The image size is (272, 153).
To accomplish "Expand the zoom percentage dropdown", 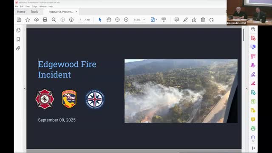I will tap(144, 20).
